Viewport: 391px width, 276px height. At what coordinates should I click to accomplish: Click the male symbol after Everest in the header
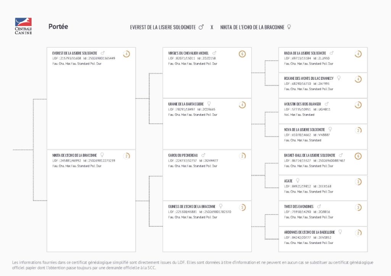pyautogui.click(x=201, y=27)
